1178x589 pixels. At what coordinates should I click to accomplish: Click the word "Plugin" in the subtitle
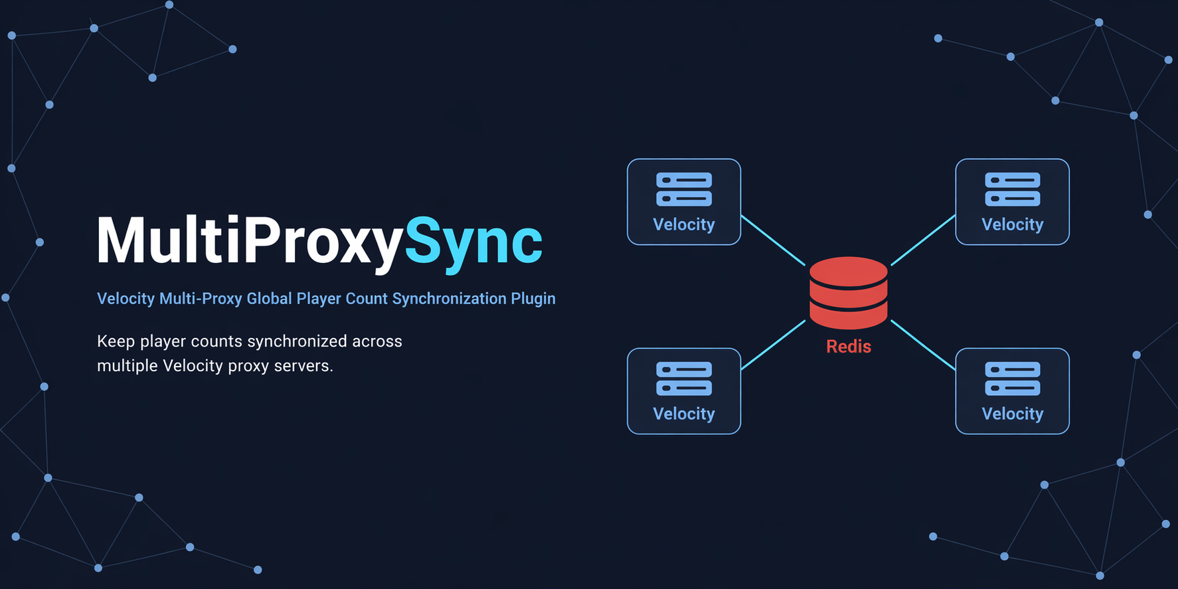pyautogui.click(x=533, y=299)
